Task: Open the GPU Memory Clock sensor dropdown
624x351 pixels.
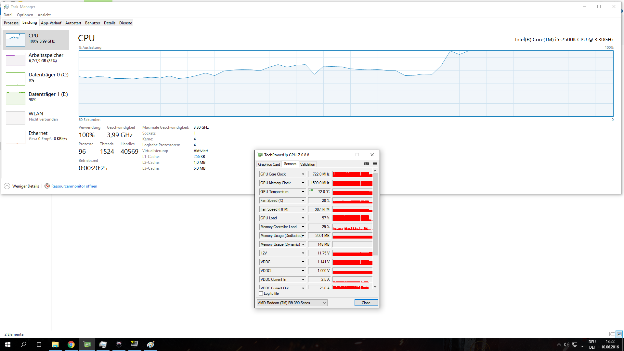Action: coord(303,183)
